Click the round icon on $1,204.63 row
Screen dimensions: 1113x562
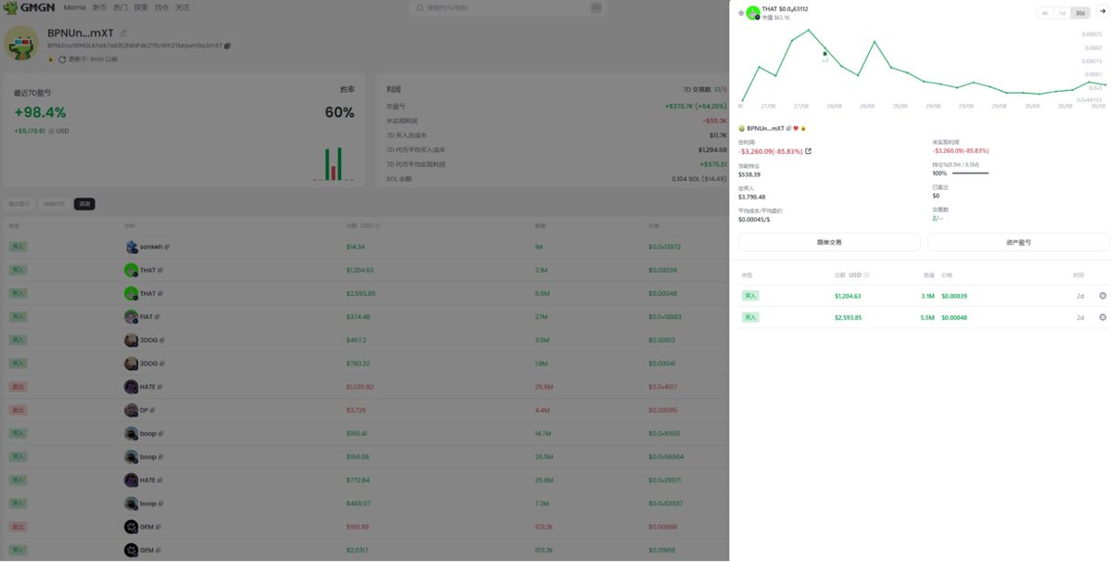[1103, 296]
